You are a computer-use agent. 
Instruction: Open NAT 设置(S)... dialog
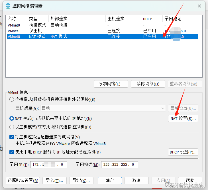(x=183, y=118)
